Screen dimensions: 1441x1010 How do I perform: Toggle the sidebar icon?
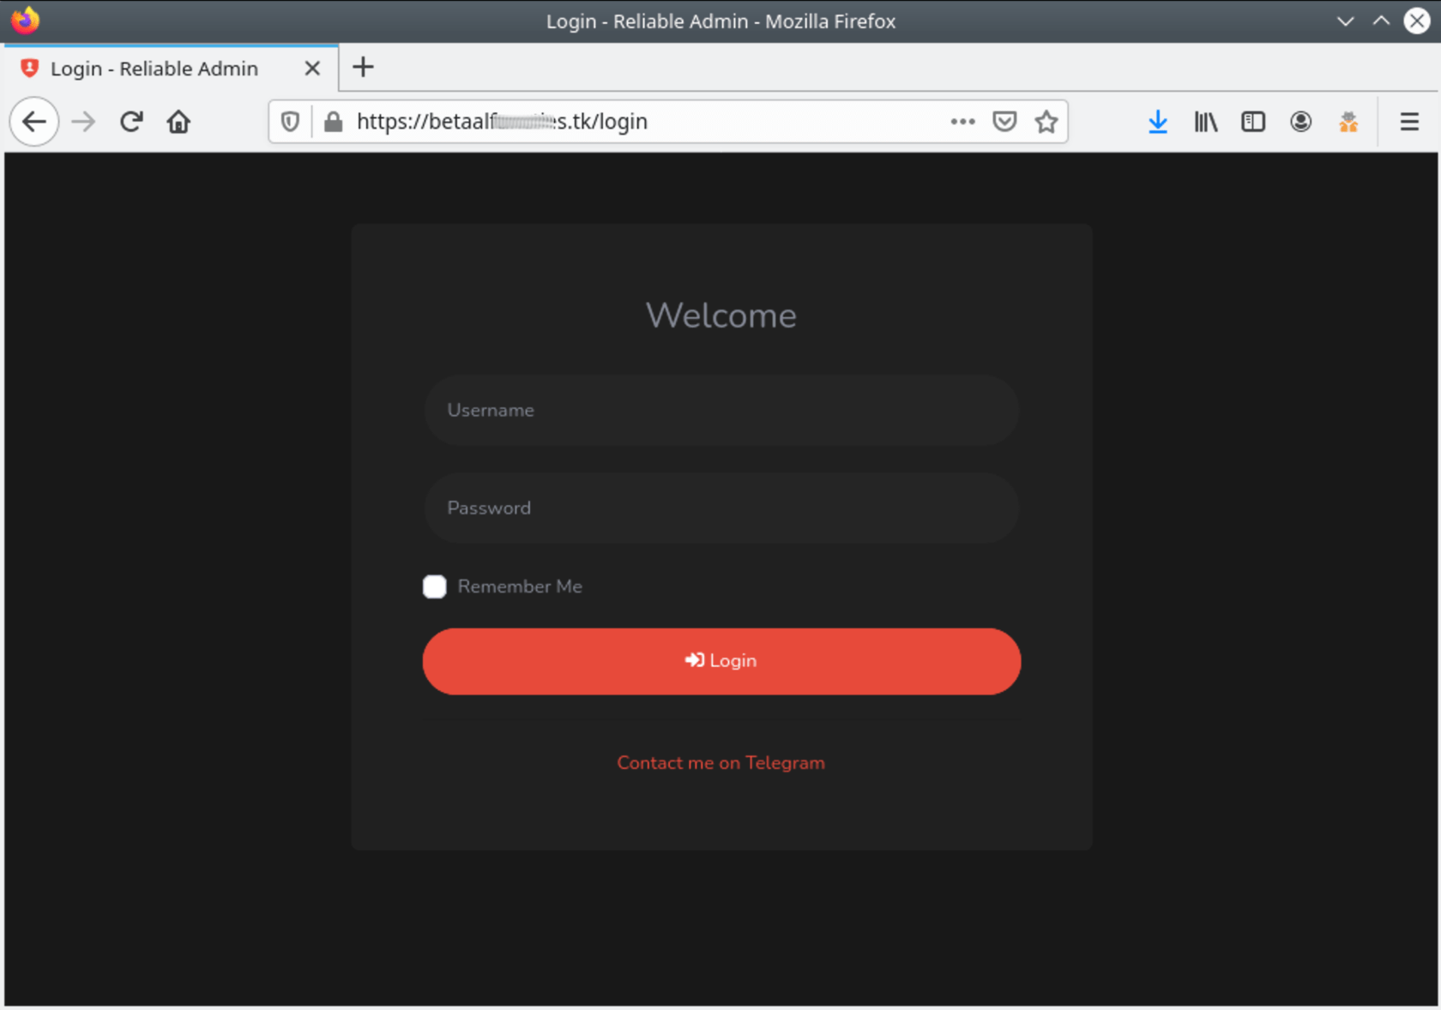click(x=1252, y=121)
